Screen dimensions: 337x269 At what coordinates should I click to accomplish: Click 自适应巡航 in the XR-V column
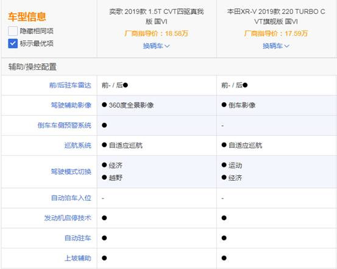tap(245, 145)
